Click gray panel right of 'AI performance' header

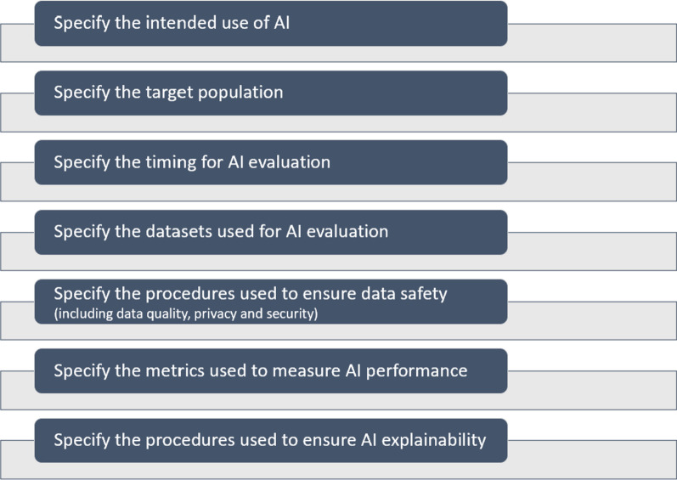[x=592, y=390]
